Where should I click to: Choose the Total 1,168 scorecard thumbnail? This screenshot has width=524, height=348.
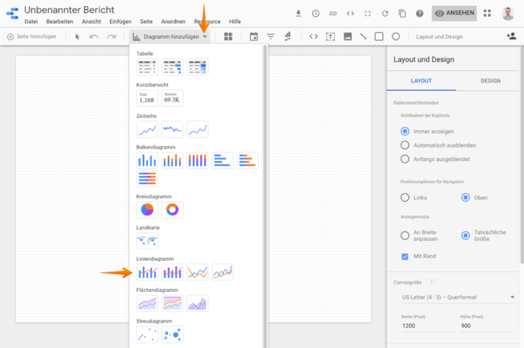click(147, 98)
